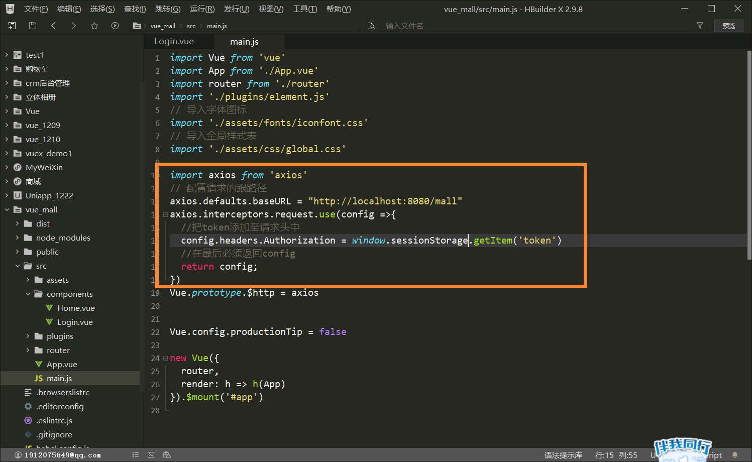This screenshot has height=462, width=752.
Task: Toggle the document outline icon in status bar
Action: click(x=136, y=455)
